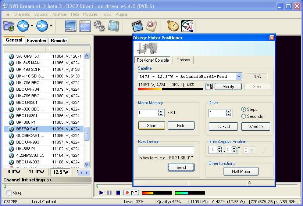Expand Channel list settings section

(x=28, y=180)
